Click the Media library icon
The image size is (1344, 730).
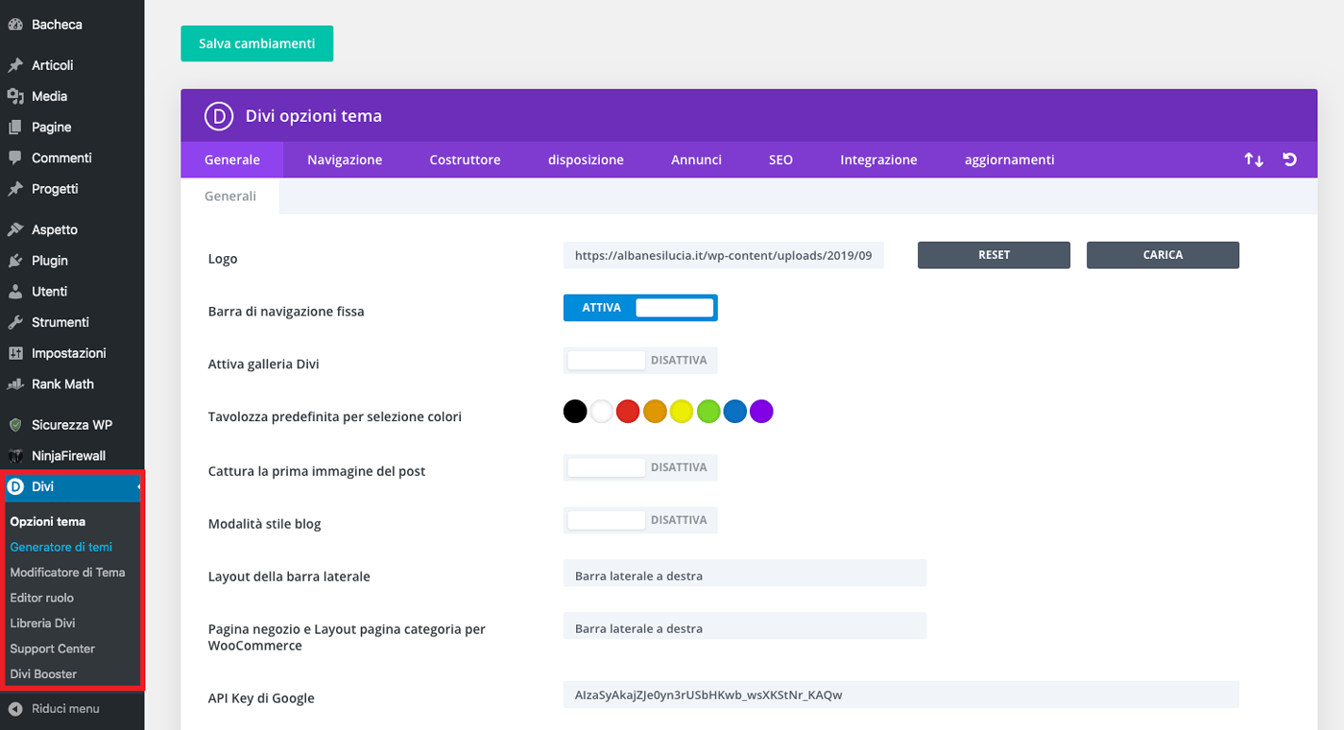15,96
